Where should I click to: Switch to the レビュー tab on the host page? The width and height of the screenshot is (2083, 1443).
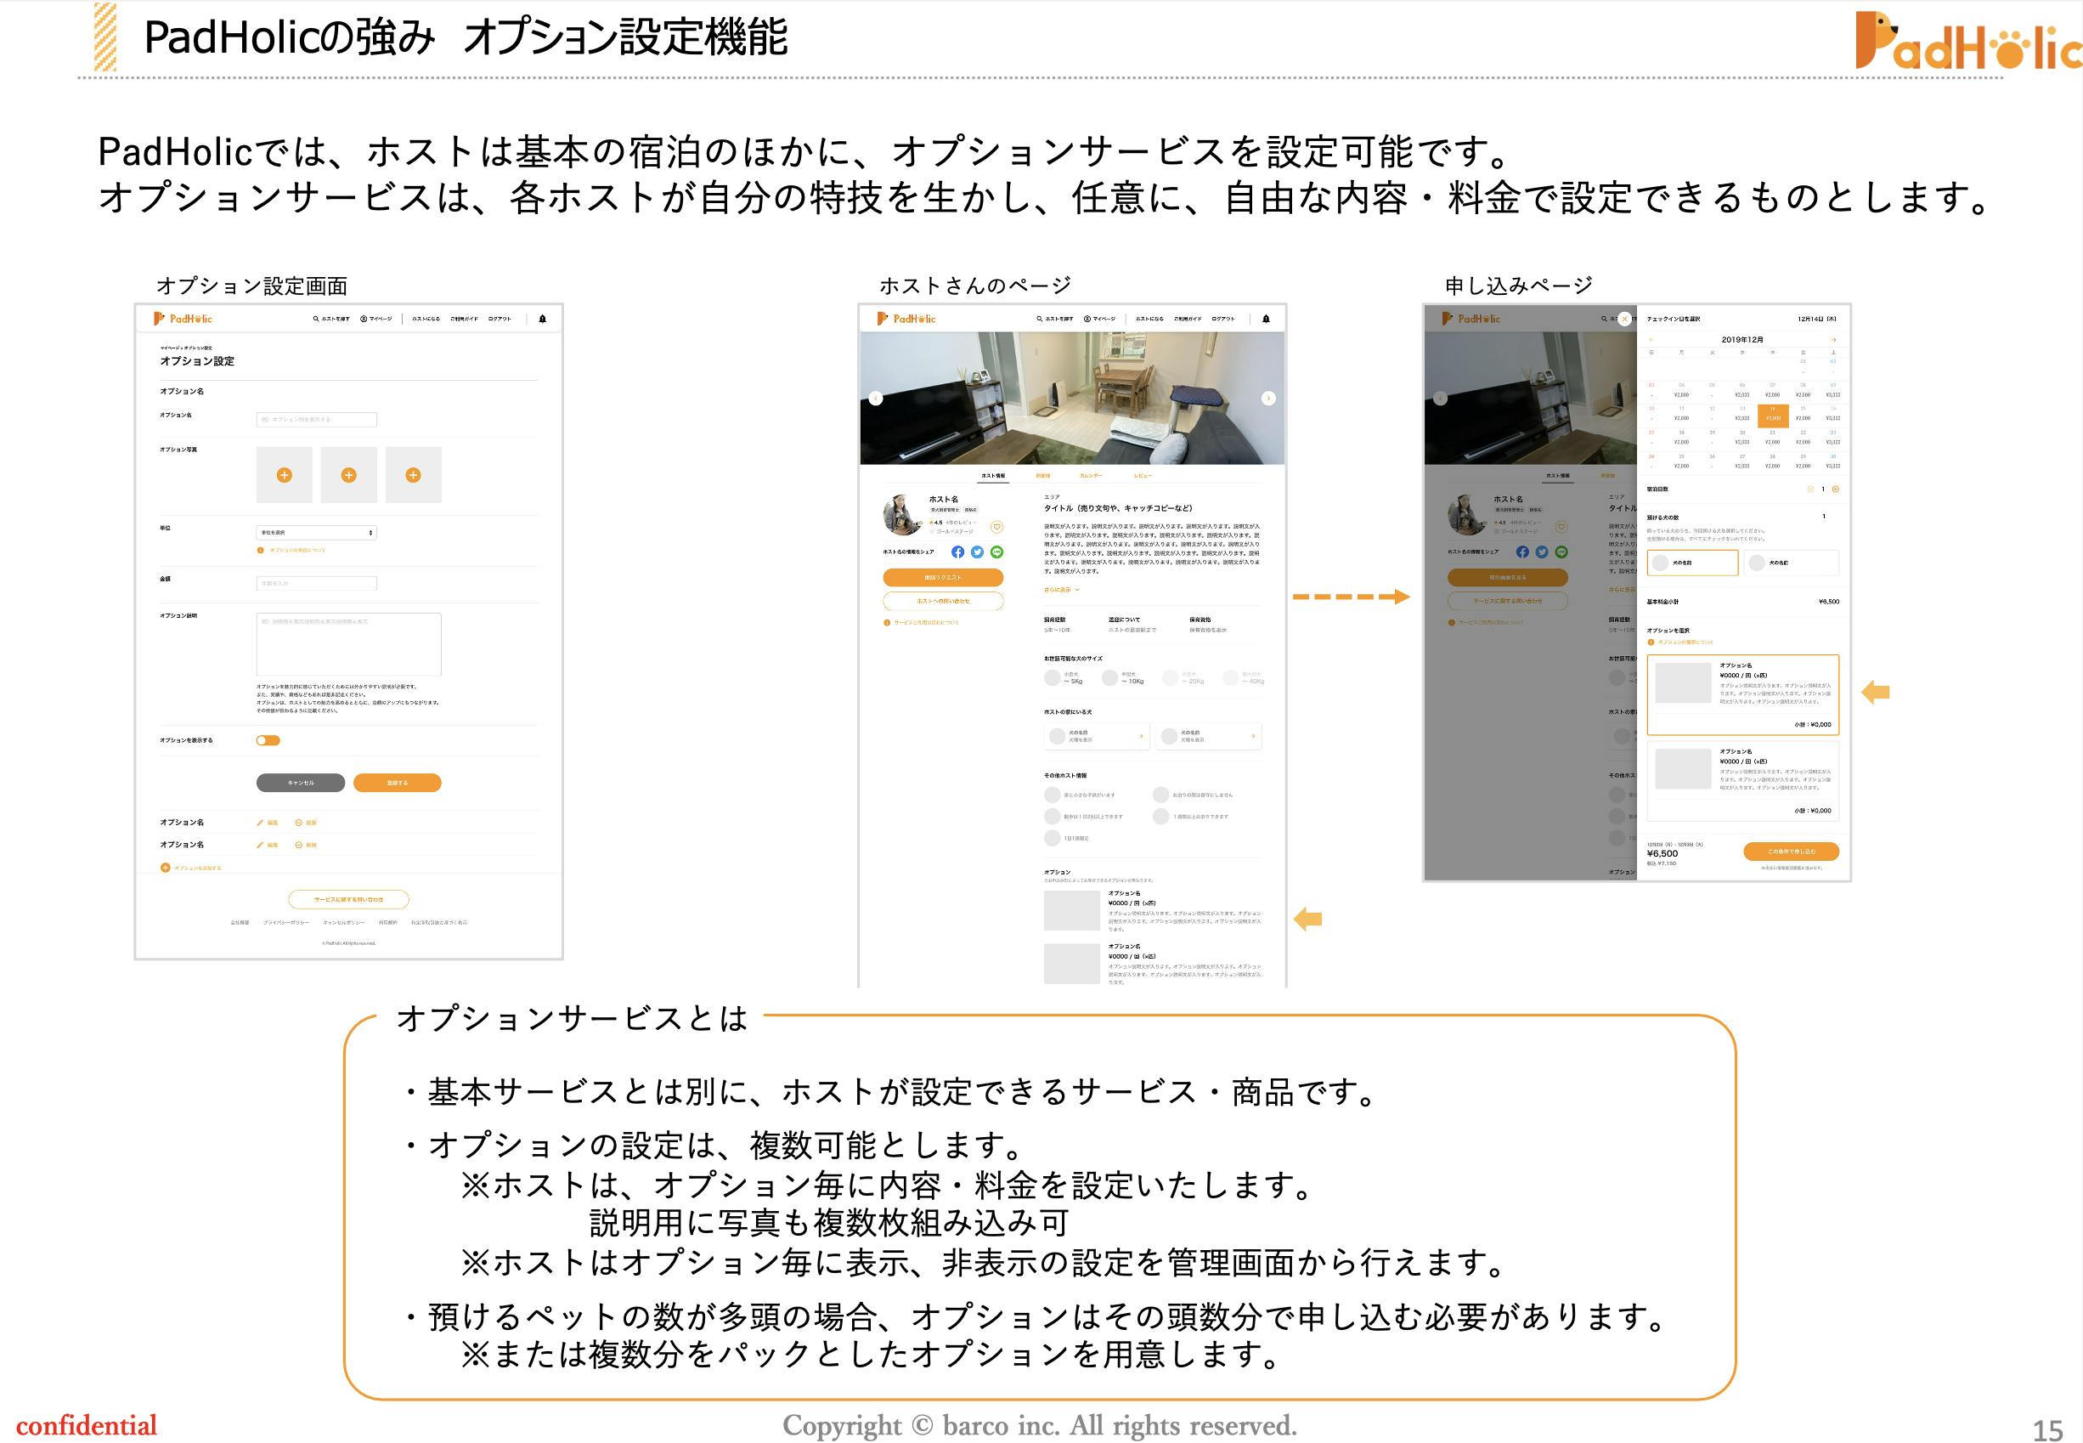pyautogui.click(x=1143, y=476)
